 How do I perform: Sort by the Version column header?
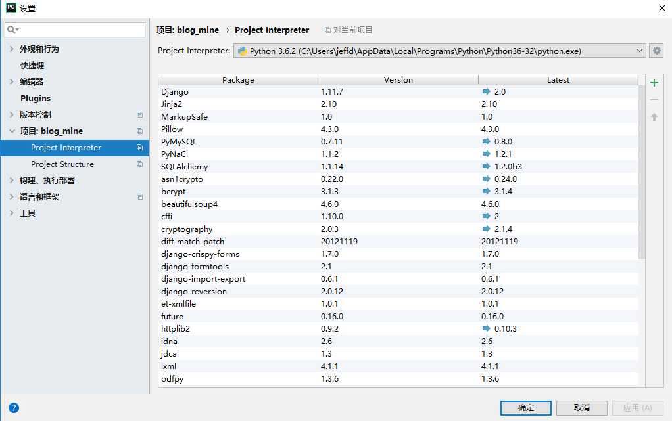pyautogui.click(x=398, y=79)
